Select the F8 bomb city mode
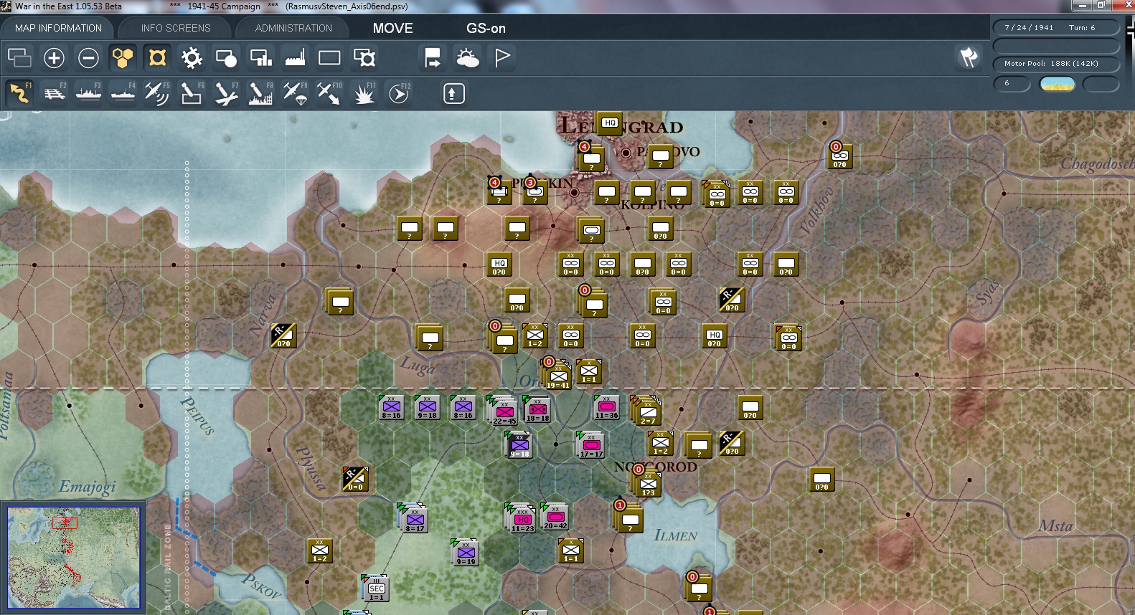 260,93
